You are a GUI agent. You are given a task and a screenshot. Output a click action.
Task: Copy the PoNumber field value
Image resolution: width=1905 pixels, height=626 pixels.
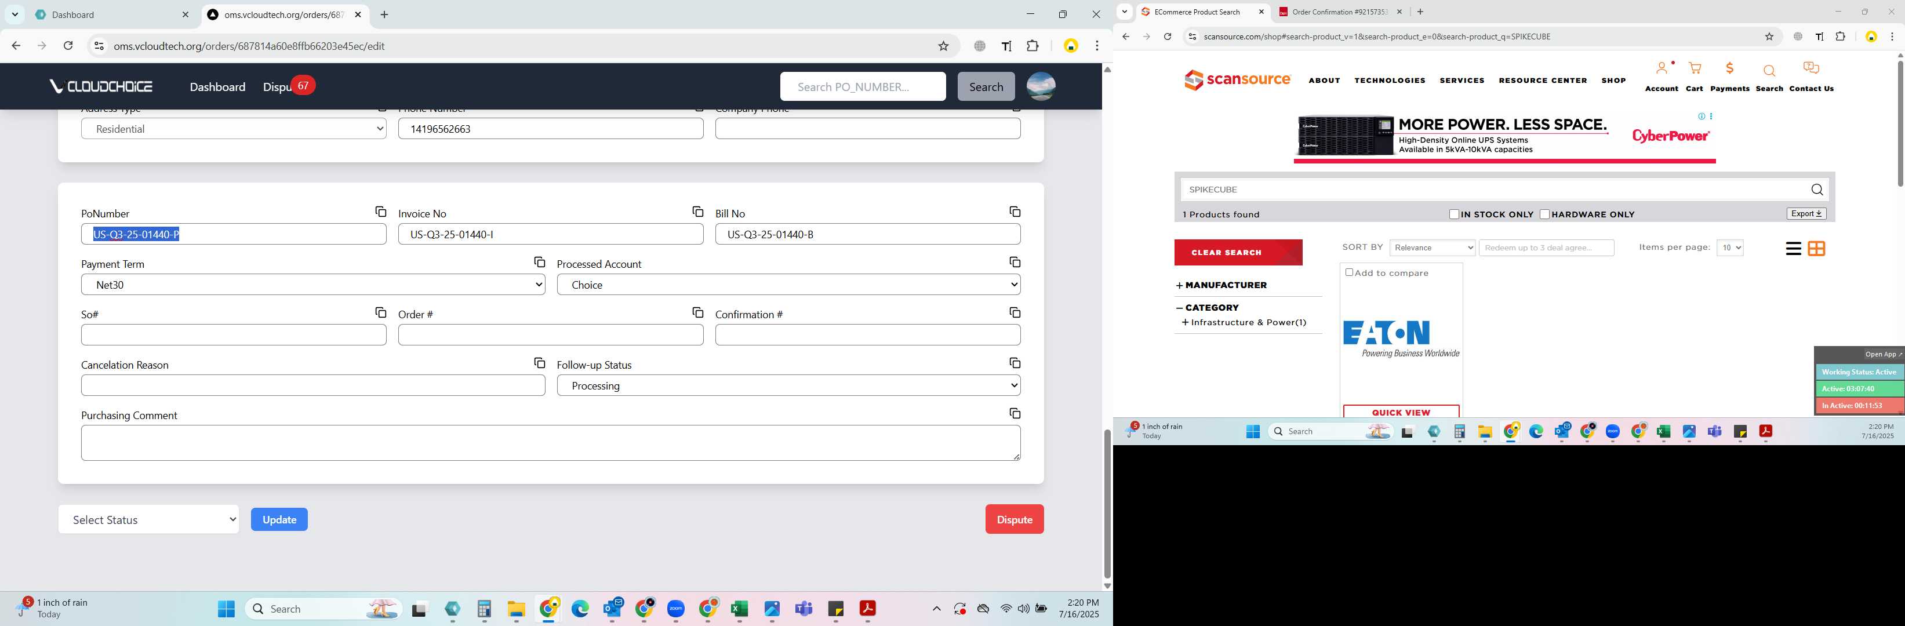point(381,212)
